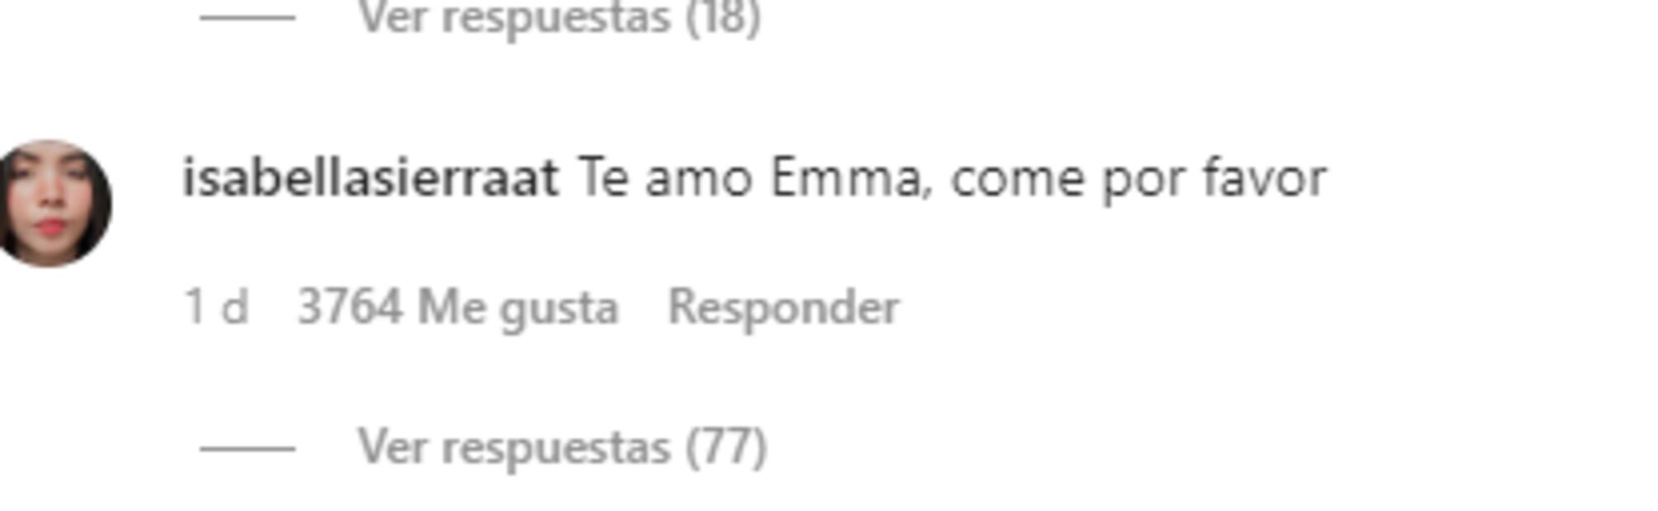Expand Ver respuestas (77) replies

point(563,448)
